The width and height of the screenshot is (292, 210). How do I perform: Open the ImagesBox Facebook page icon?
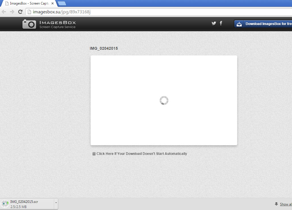click(221, 24)
